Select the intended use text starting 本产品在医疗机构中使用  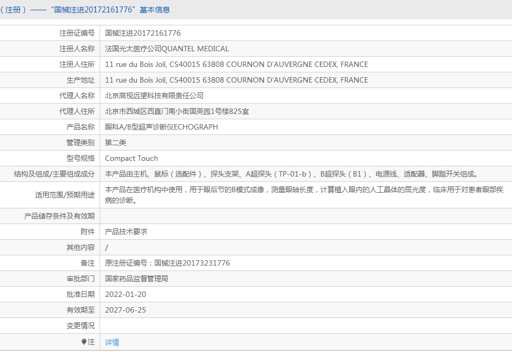(x=304, y=195)
